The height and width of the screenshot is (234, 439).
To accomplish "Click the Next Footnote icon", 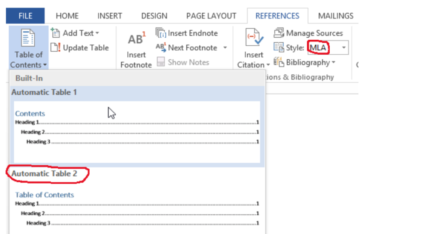I will click(160, 48).
